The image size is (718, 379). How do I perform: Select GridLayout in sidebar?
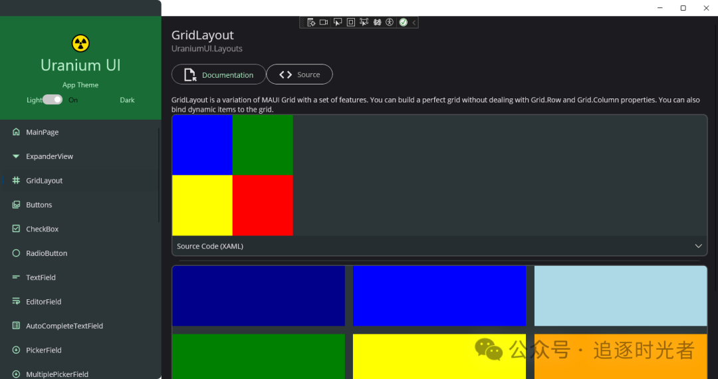coord(80,180)
